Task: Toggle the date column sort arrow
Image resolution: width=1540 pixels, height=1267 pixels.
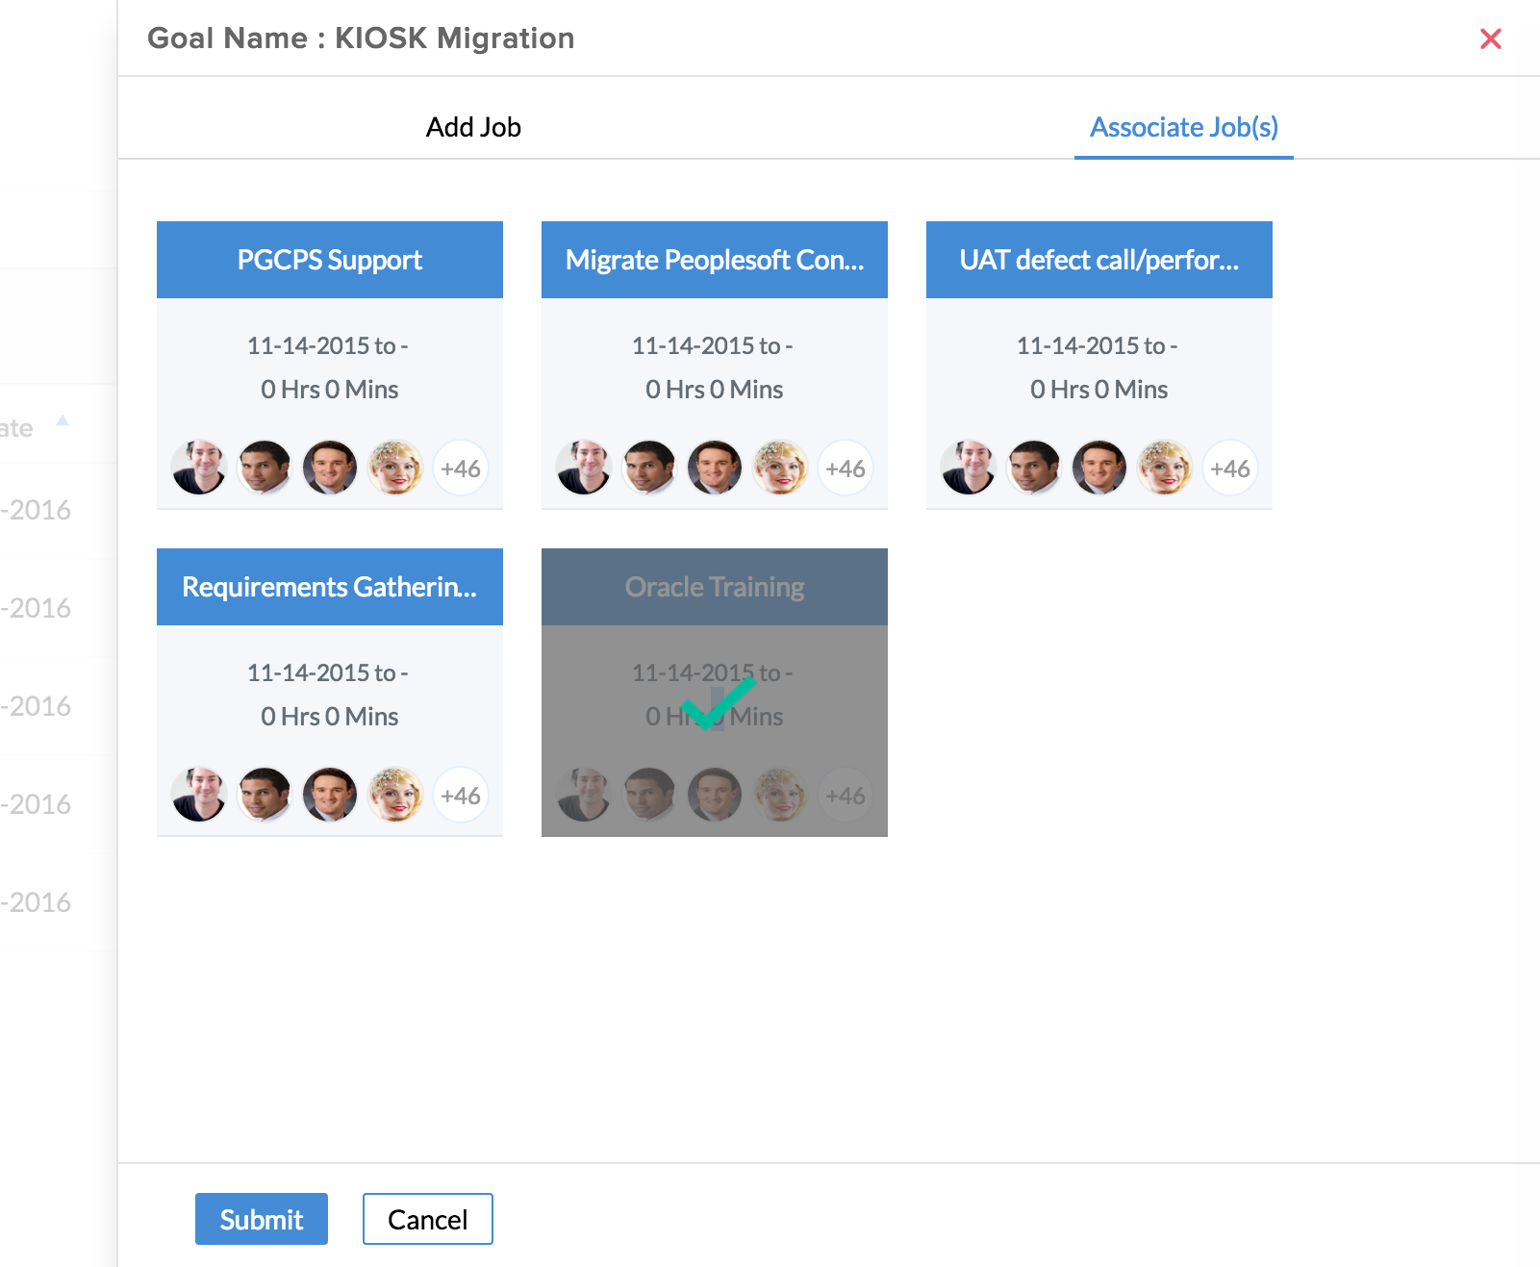Action: coord(63,420)
